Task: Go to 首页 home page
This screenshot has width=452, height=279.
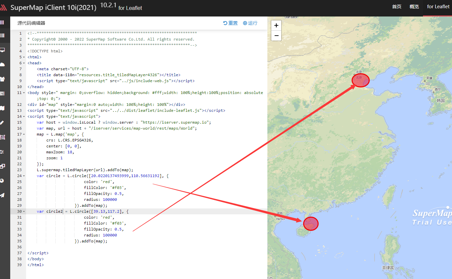Action: point(397,7)
